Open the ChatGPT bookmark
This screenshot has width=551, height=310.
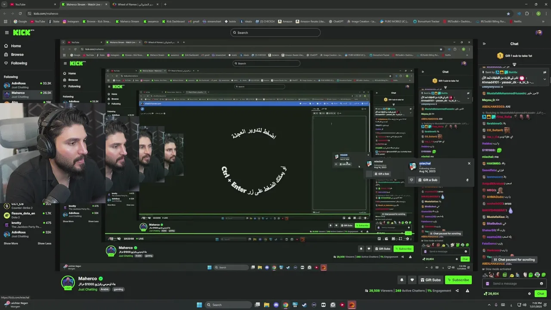coord(336,21)
